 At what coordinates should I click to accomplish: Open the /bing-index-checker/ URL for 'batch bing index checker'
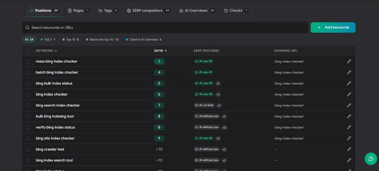(289, 73)
